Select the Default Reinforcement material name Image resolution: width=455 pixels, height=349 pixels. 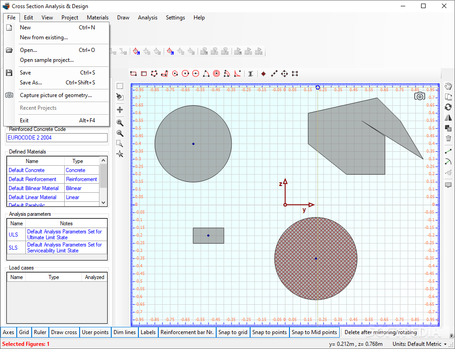pos(33,179)
